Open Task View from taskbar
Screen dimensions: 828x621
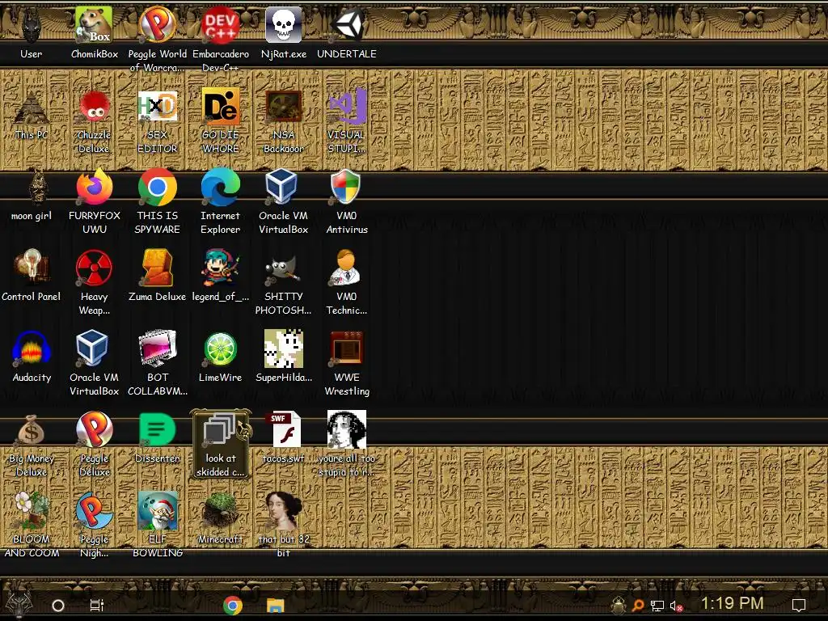[x=97, y=605]
